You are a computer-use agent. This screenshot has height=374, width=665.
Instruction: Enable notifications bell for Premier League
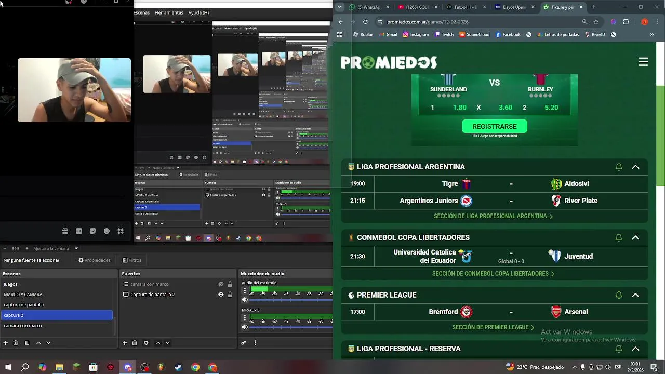point(619,295)
